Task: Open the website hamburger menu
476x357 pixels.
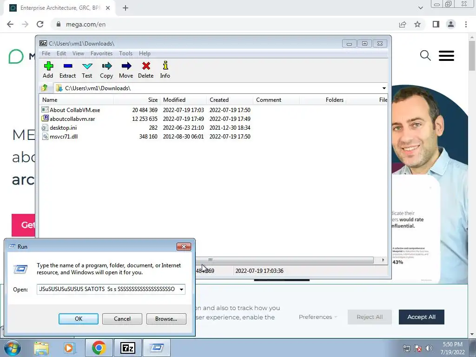Action: (x=446, y=56)
